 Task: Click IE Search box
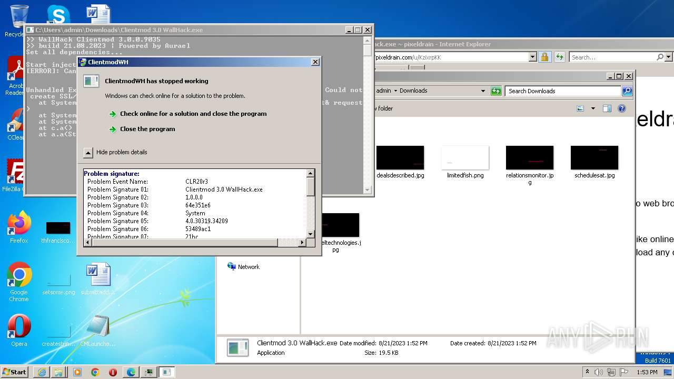click(612, 57)
